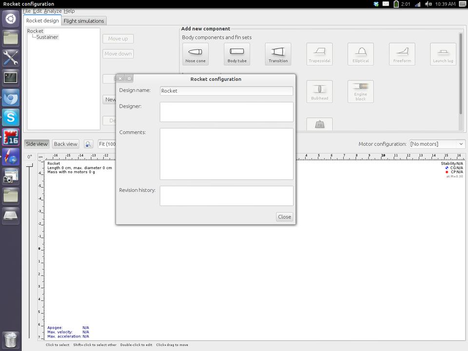Expand the Fit zoom level combo box
The height and width of the screenshot is (351, 468).
click(x=107, y=144)
